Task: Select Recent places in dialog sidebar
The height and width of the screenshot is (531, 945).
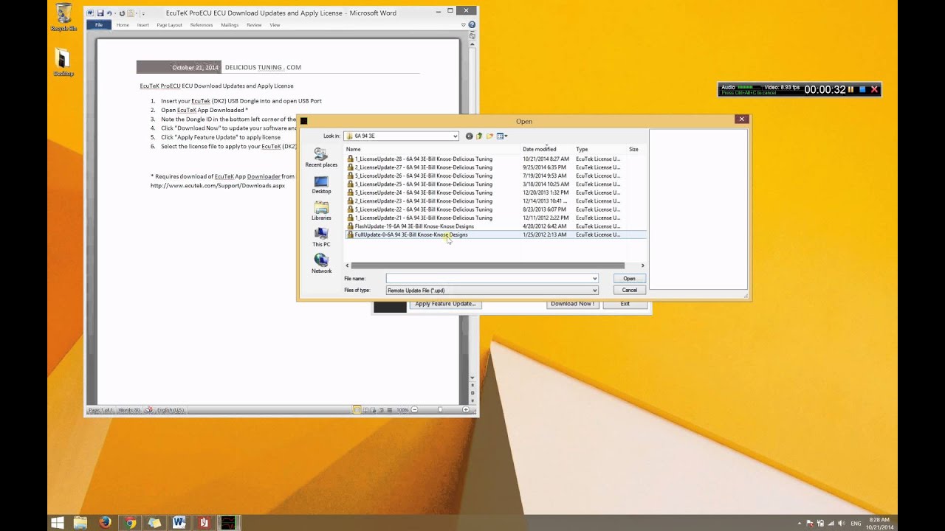Action: (x=321, y=158)
